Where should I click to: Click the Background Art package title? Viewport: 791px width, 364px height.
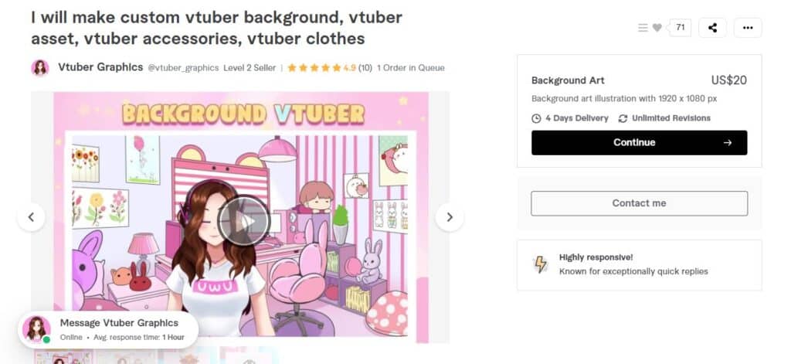pos(568,80)
